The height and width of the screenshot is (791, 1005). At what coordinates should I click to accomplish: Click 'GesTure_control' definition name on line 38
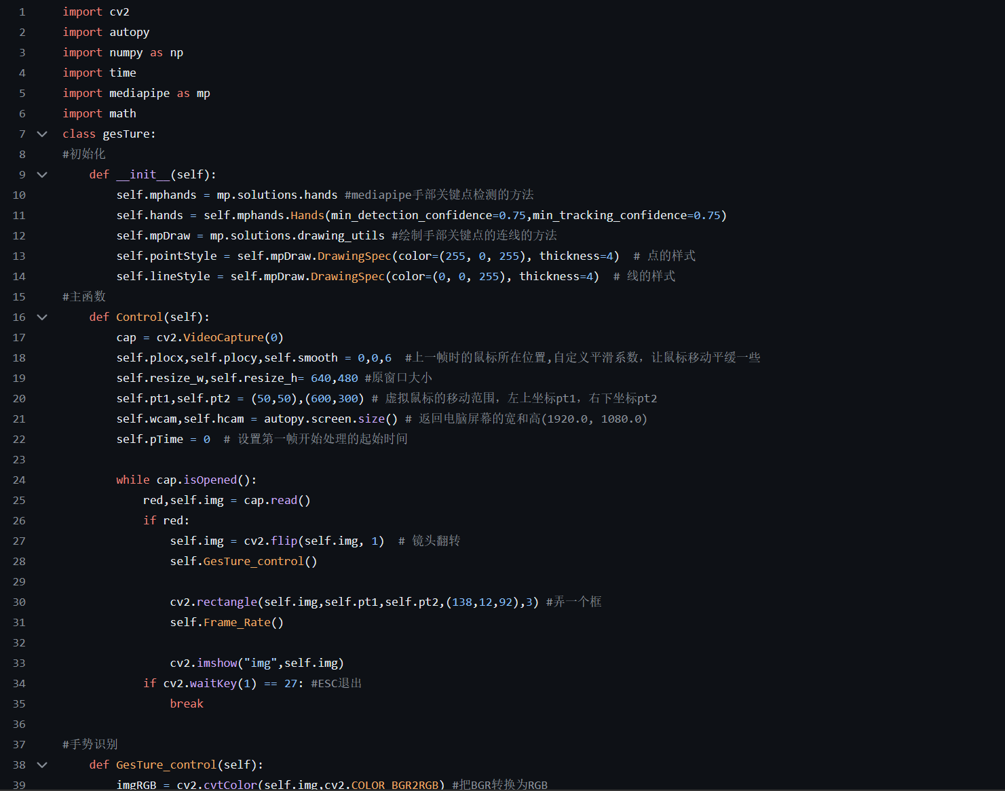click(x=166, y=765)
